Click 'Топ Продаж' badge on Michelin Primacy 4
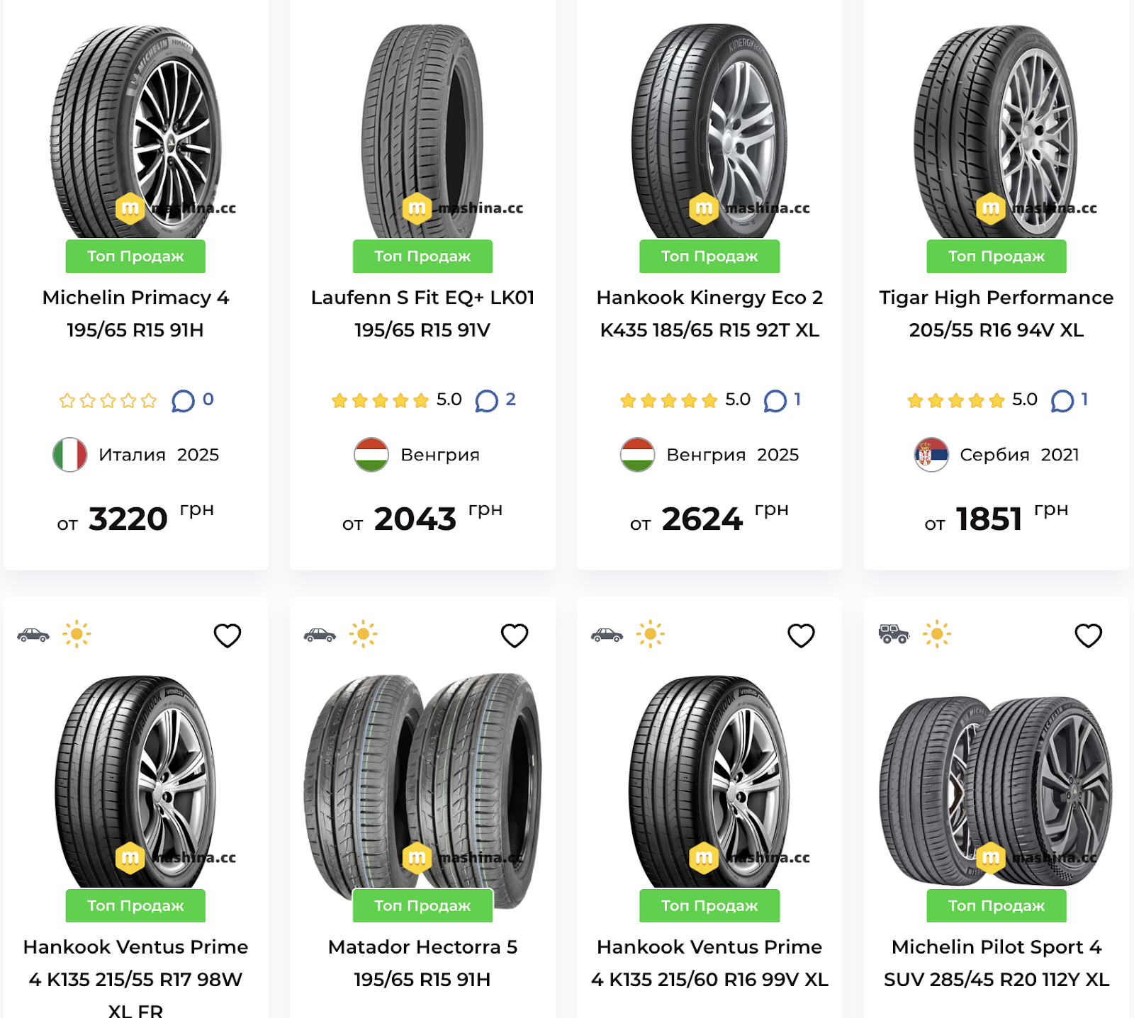Viewport: 1134px width, 1018px height. [x=135, y=256]
